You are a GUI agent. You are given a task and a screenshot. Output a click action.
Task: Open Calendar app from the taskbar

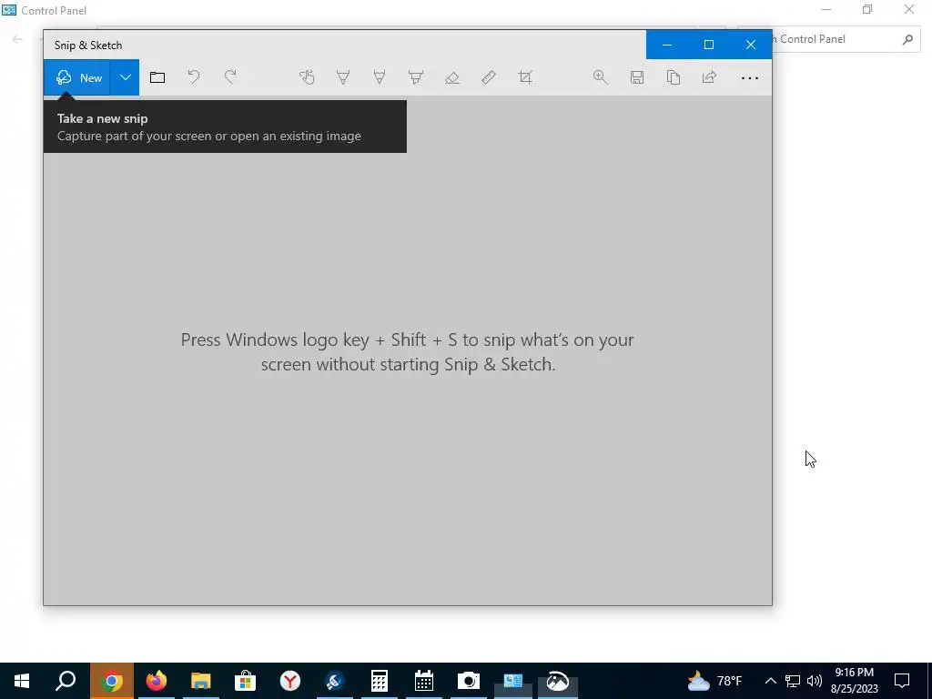(424, 681)
